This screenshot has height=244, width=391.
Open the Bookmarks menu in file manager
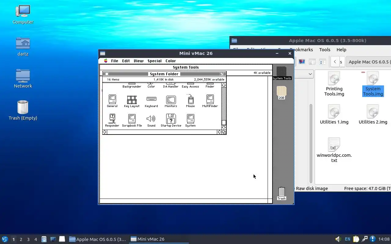(301, 49)
